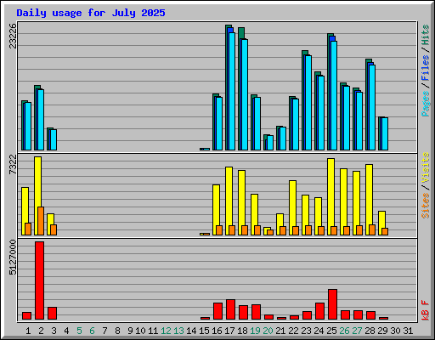The width and height of the screenshot is (435, 340).
Task: Click the 'Pages' legend label
Action: 426,104
